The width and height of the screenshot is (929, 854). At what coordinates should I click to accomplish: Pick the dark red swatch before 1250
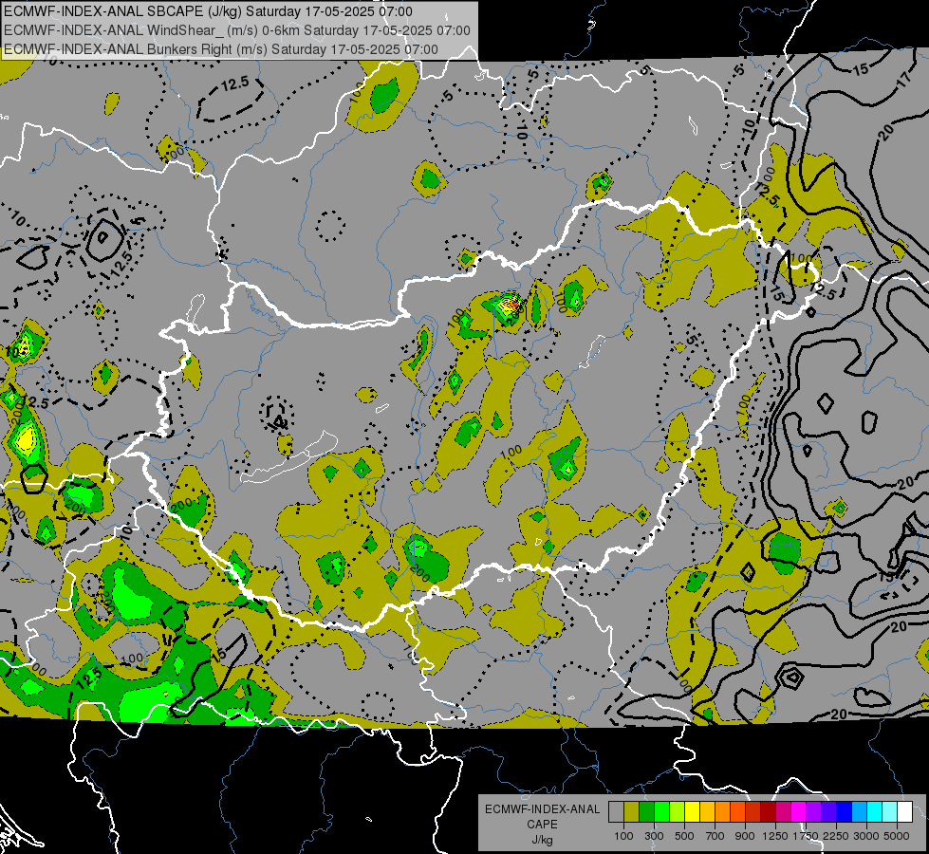769,812
